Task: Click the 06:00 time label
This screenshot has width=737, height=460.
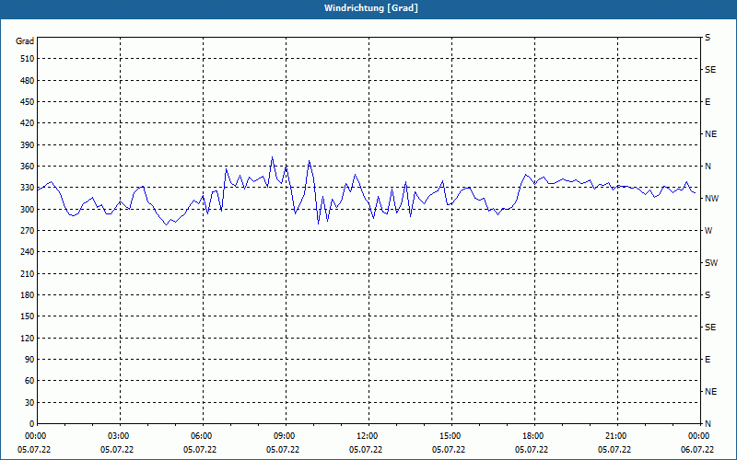Action: point(201,436)
